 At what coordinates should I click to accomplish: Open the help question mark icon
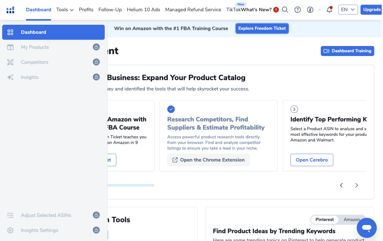[x=297, y=10]
